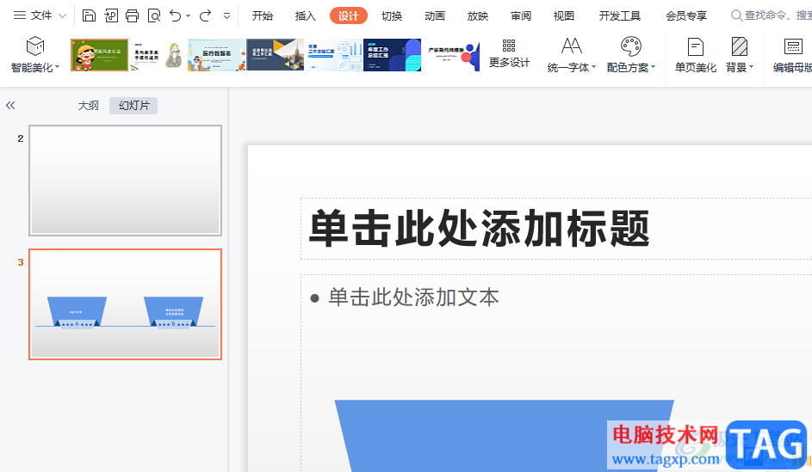Expand the quick access toolbar customization arrow
This screenshot has width=812, height=472.
tap(226, 16)
